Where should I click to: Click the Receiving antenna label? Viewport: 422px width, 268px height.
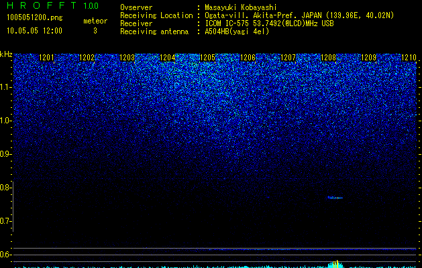pyautogui.click(x=154, y=31)
